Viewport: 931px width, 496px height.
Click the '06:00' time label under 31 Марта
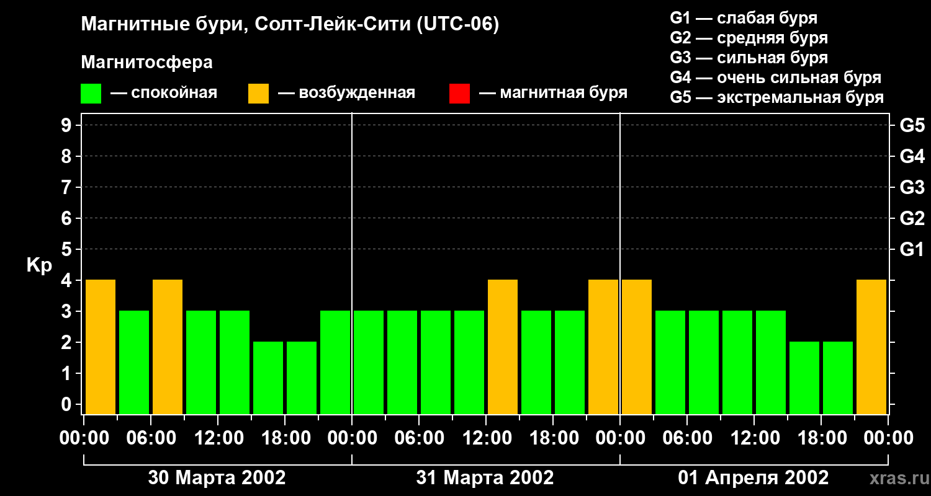tap(419, 438)
